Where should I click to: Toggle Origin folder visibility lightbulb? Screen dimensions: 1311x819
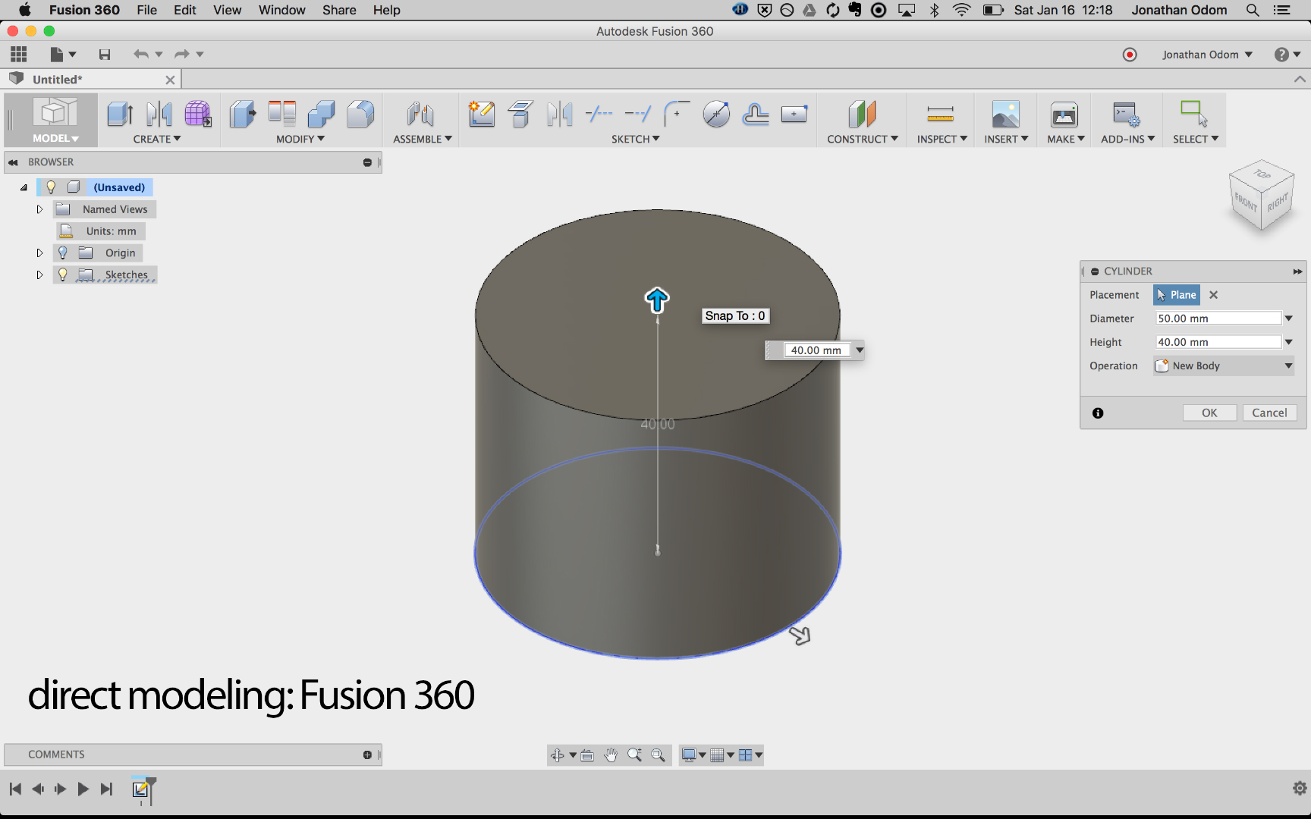63,253
